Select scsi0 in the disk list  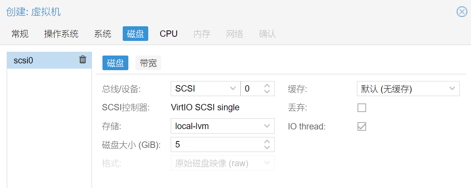tap(49, 60)
